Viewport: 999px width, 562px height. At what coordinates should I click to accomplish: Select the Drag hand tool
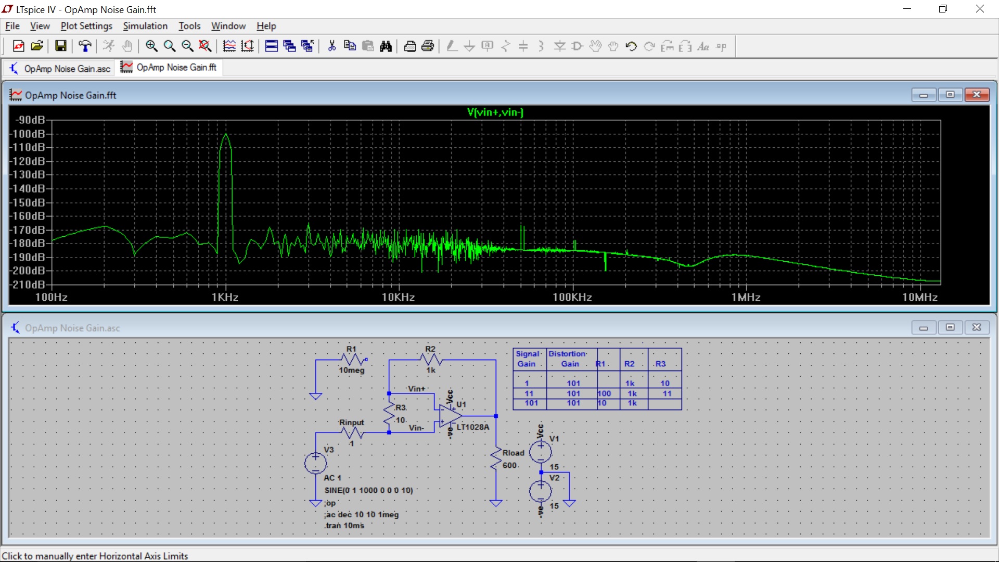tap(613, 46)
